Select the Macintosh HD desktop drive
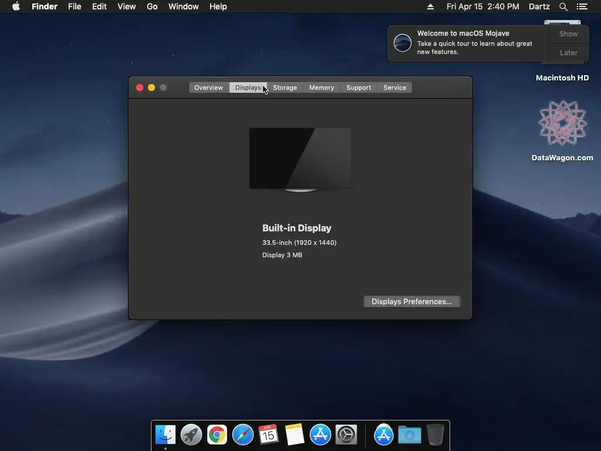The width and height of the screenshot is (601, 451). pos(562,78)
